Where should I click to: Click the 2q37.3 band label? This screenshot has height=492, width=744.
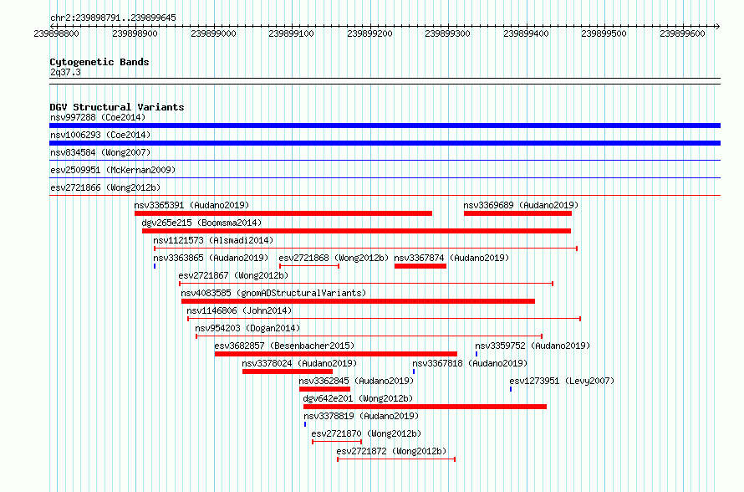click(65, 72)
